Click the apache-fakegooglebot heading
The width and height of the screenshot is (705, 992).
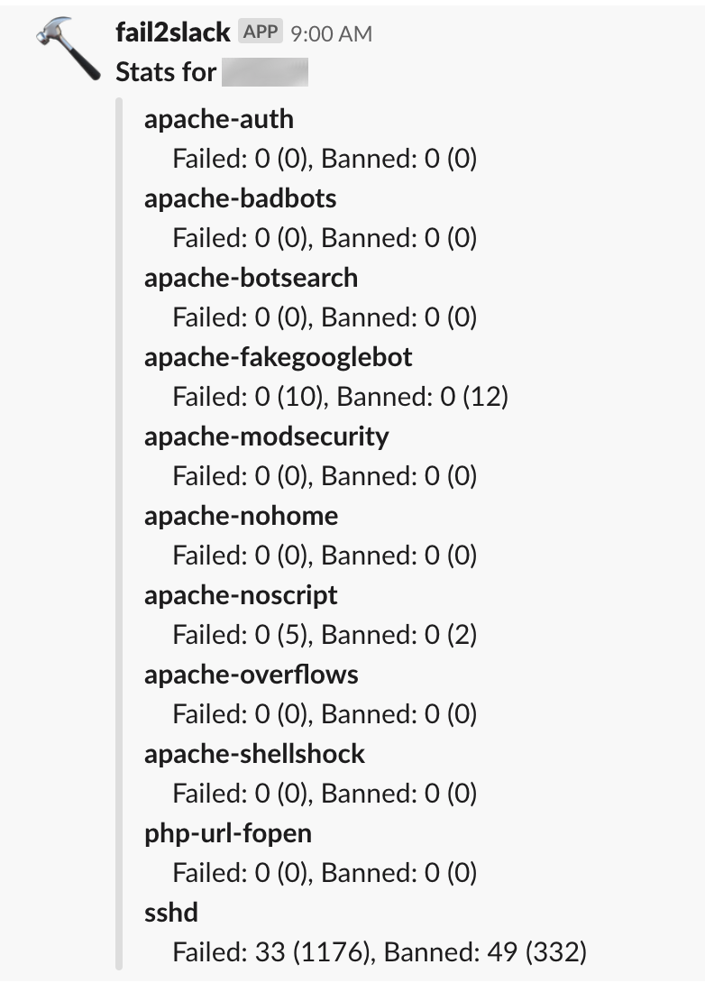pyautogui.click(x=279, y=357)
